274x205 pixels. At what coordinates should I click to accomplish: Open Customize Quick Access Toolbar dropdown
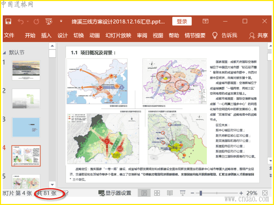(61, 21)
